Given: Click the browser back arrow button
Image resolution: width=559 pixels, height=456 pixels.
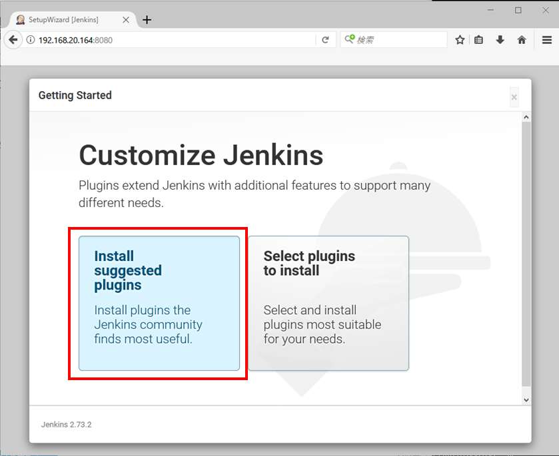Looking at the screenshot, I should click(13, 39).
